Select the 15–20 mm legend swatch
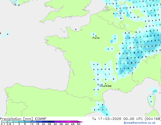This screenshot has height=125, width=161. [39, 122]
